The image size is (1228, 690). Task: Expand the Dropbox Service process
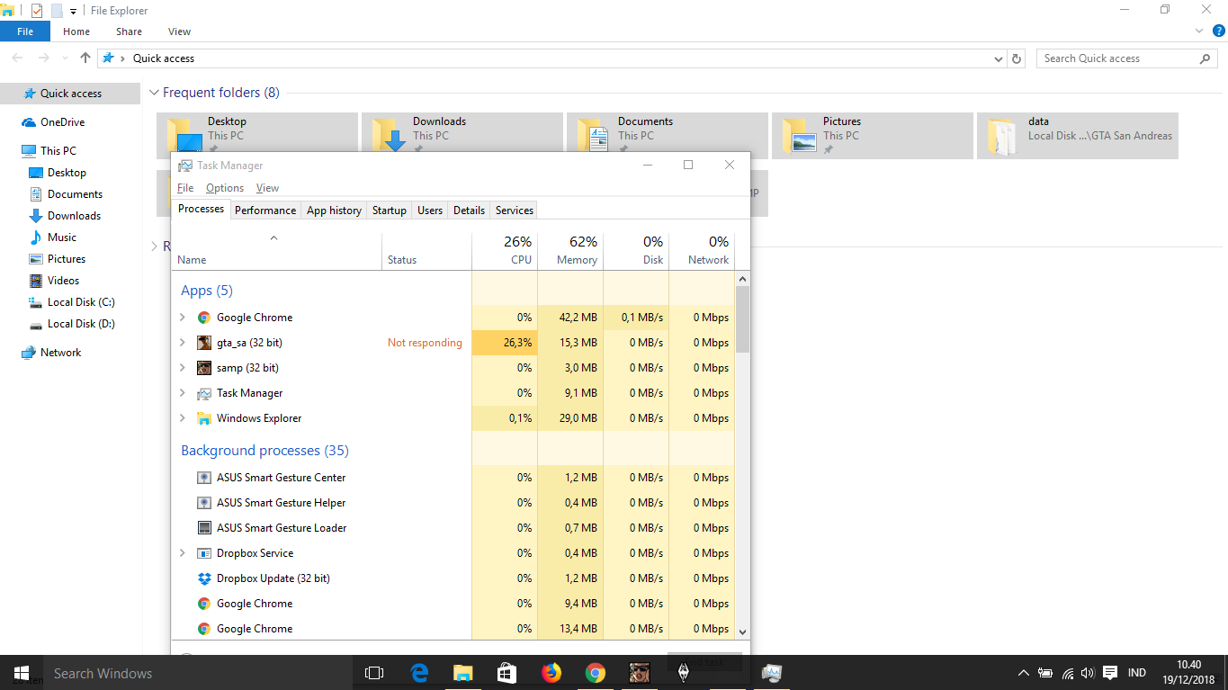tap(183, 553)
